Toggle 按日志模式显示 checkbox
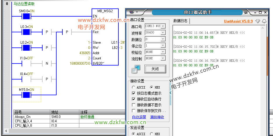The image size is (273, 136). pyautogui.click(x=134, y=93)
